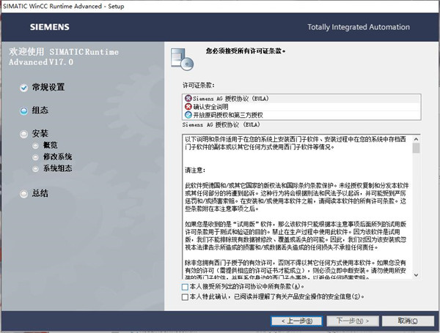Click the Totally Integrated Automation header text
440x333 pixels.
click(359, 27)
